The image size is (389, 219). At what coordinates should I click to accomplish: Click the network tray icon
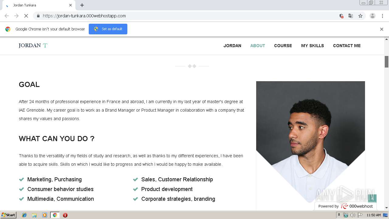pos(346,215)
